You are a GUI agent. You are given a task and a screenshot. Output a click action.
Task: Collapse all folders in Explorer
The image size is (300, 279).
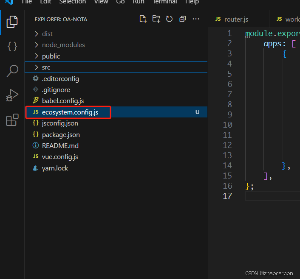pyautogui.click(x=183, y=19)
